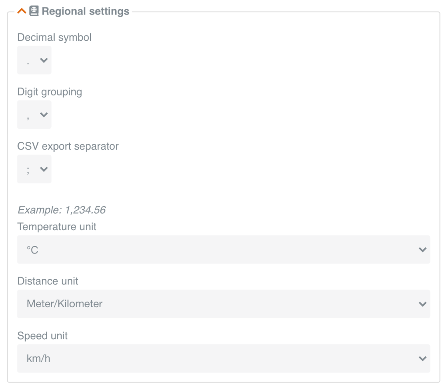Click the Speed unit dropdown arrow icon
The height and width of the screenshot is (390, 448).
(x=422, y=358)
